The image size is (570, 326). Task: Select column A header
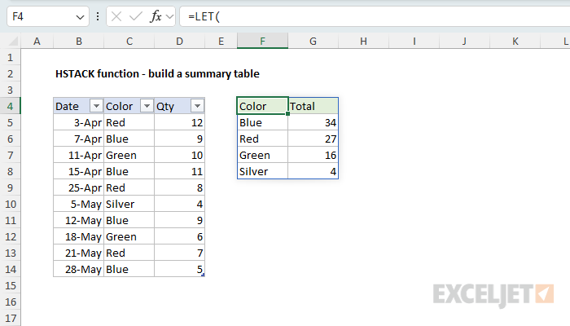pyautogui.click(x=37, y=41)
